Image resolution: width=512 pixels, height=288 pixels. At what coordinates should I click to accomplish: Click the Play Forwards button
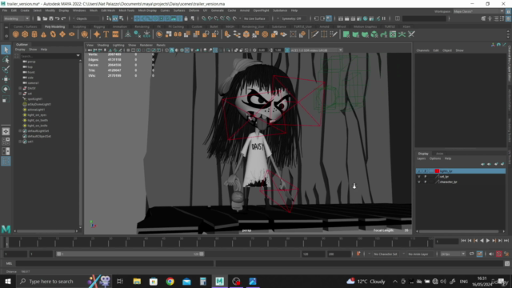tap(488, 241)
